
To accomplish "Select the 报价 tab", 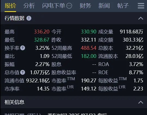I will tap(10, 6).
